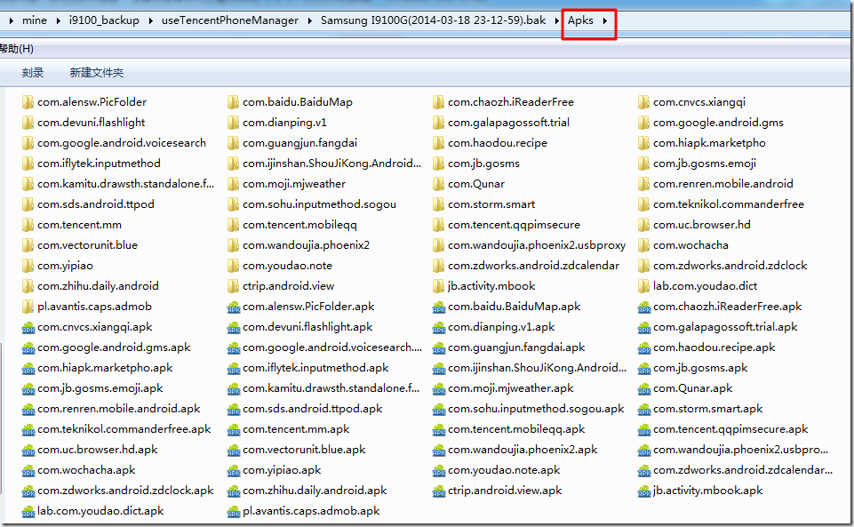Select the com.wochacha folder icon
This screenshot has width=854, height=527.
tap(643, 245)
